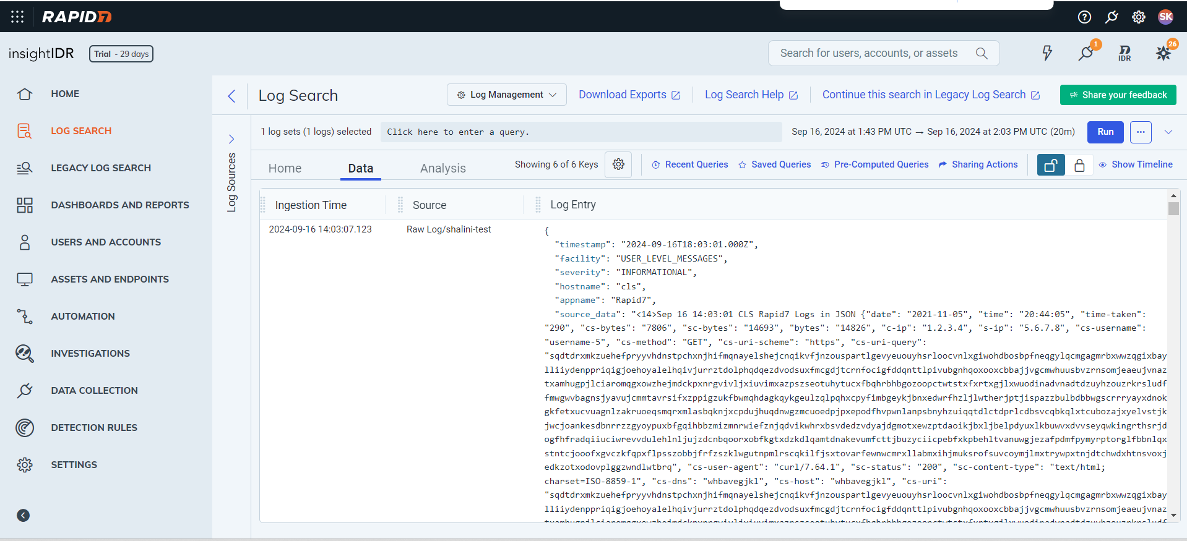Click the Users and Accounts person icon

[x=25, y=242]
